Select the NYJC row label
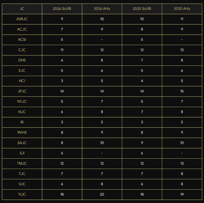Screen dimensions: 204x203 coord(22,102)
